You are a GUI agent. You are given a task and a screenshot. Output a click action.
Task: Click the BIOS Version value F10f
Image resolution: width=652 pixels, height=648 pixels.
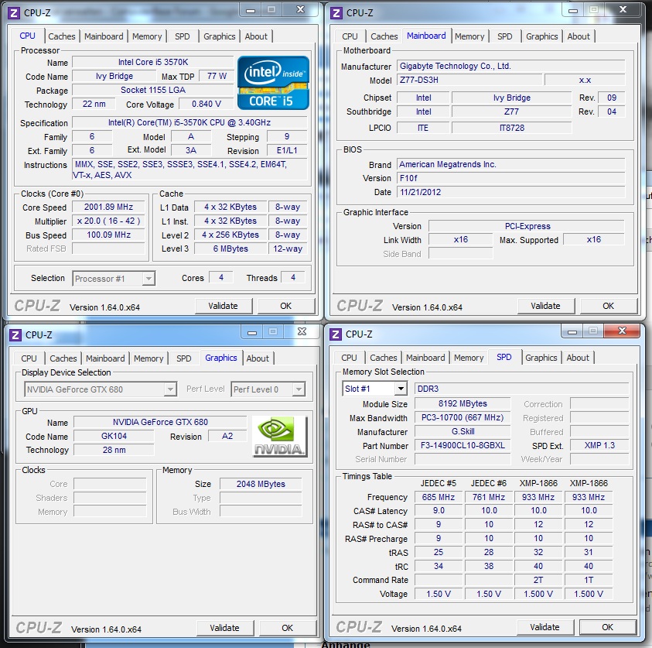pyautogui.click(x=511, y=179)
